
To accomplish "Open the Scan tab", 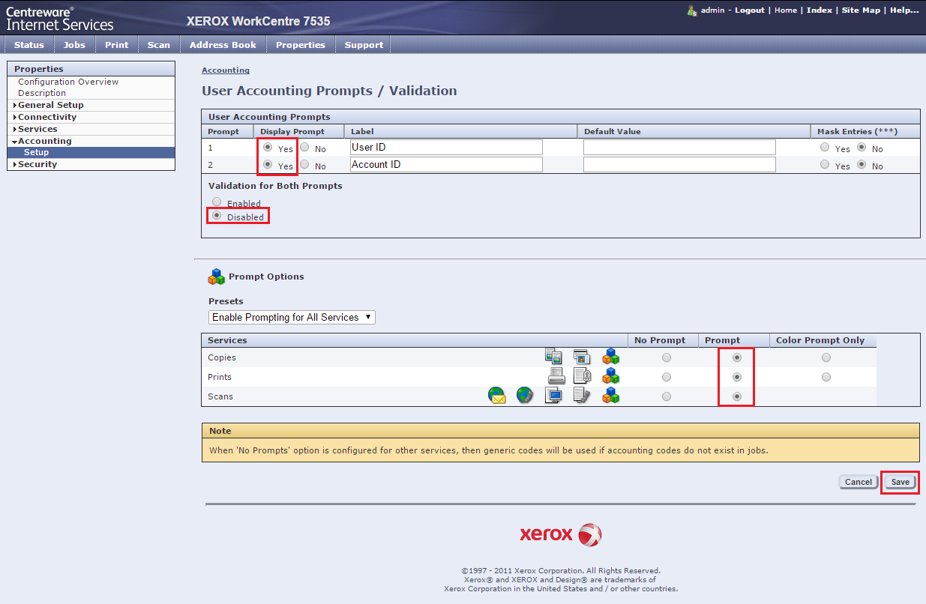I will point(158,45).
